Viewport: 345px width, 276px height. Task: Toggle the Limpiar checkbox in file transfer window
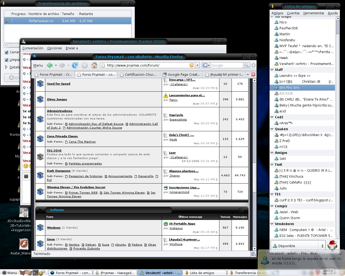click(x=6, y=60)
